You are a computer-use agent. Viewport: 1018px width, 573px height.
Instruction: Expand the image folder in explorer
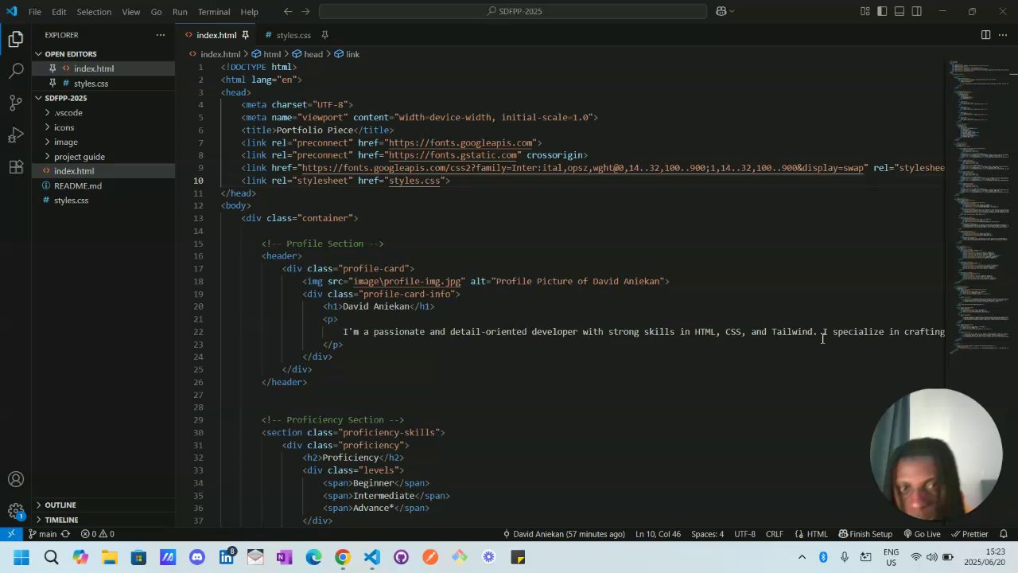(x=65, y=142)
